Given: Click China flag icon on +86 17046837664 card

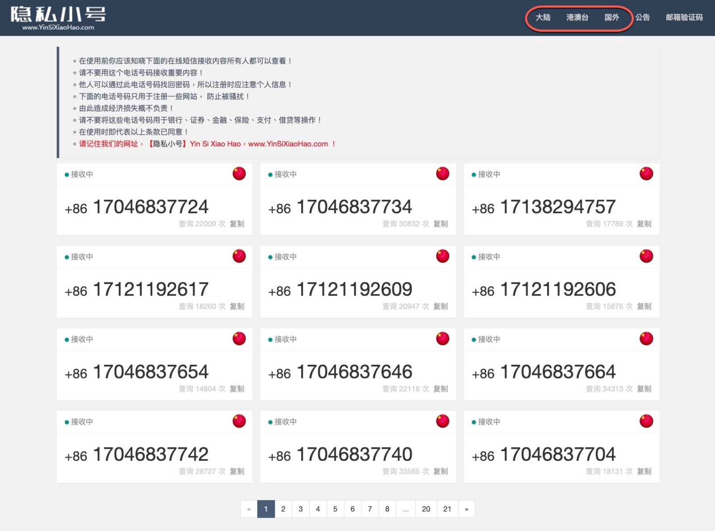Looking at the screenshot, I should tap(646, 338).
